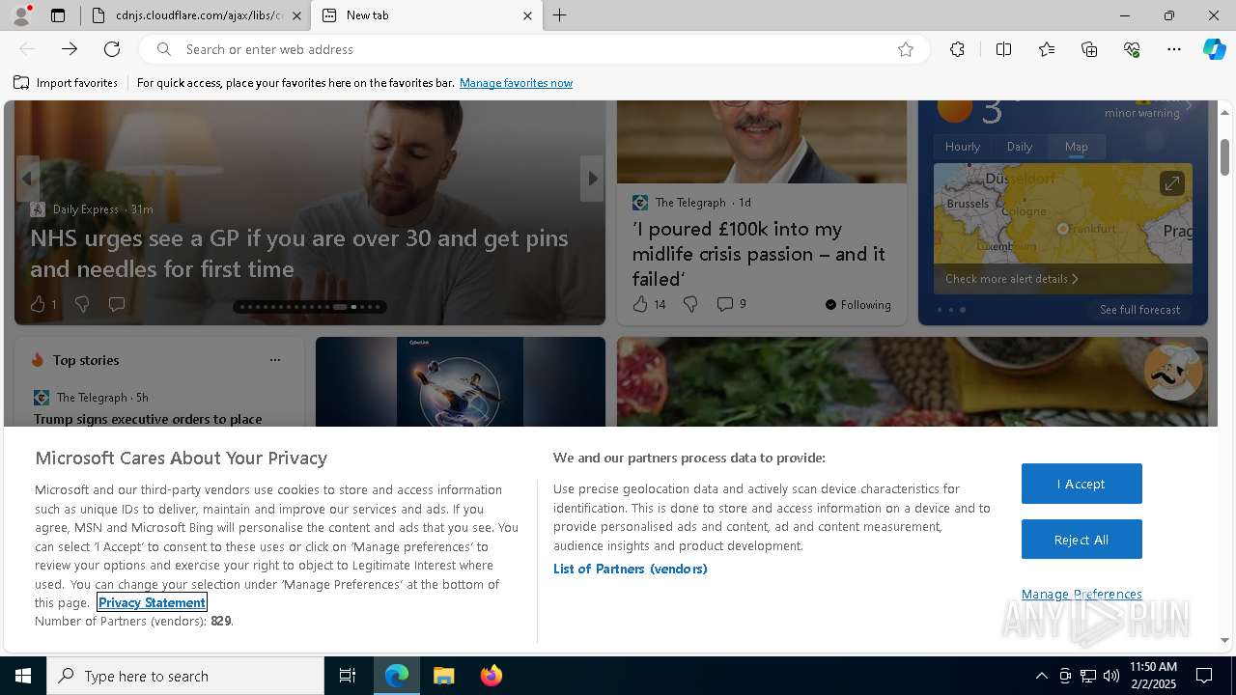Toggle Following for The Telegraph
The image size is (1236, 695).
pyautogui.click(x=858, y=305)
